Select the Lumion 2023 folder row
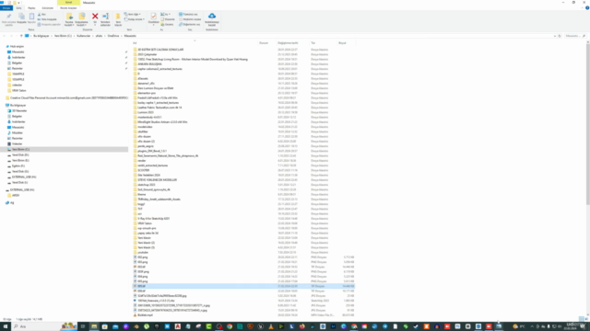The width and height of the screenshot is (590, 331). [242, 112]
